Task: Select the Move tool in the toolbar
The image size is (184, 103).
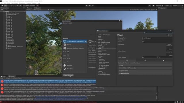Action: coord(5,6)
